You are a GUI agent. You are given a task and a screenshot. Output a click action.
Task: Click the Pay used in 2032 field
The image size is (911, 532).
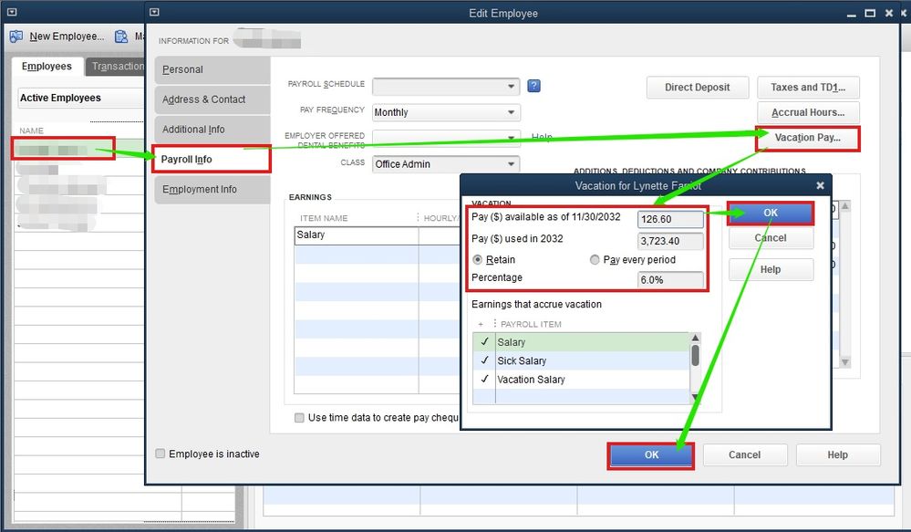670,241
